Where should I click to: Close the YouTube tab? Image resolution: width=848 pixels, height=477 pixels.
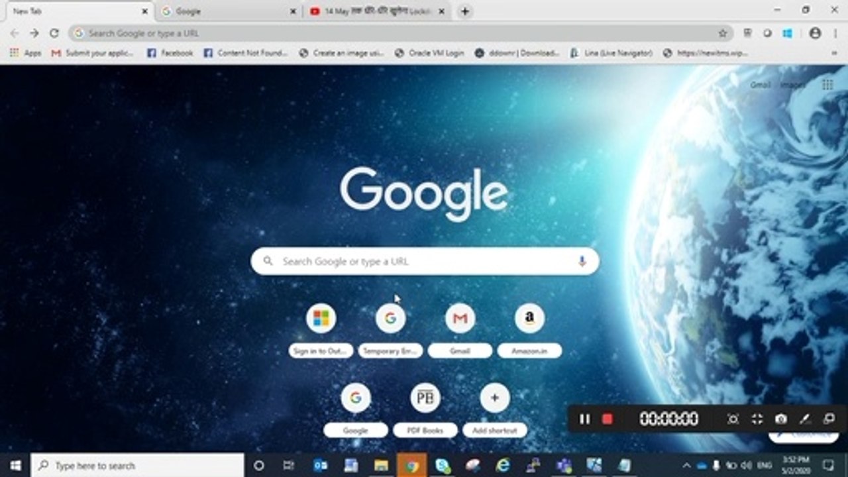tap(441, 11)
